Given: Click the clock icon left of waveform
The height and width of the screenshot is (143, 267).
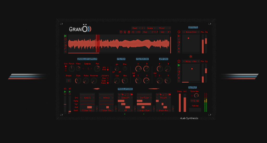Looking at the screenshot, I should point(65,39).
